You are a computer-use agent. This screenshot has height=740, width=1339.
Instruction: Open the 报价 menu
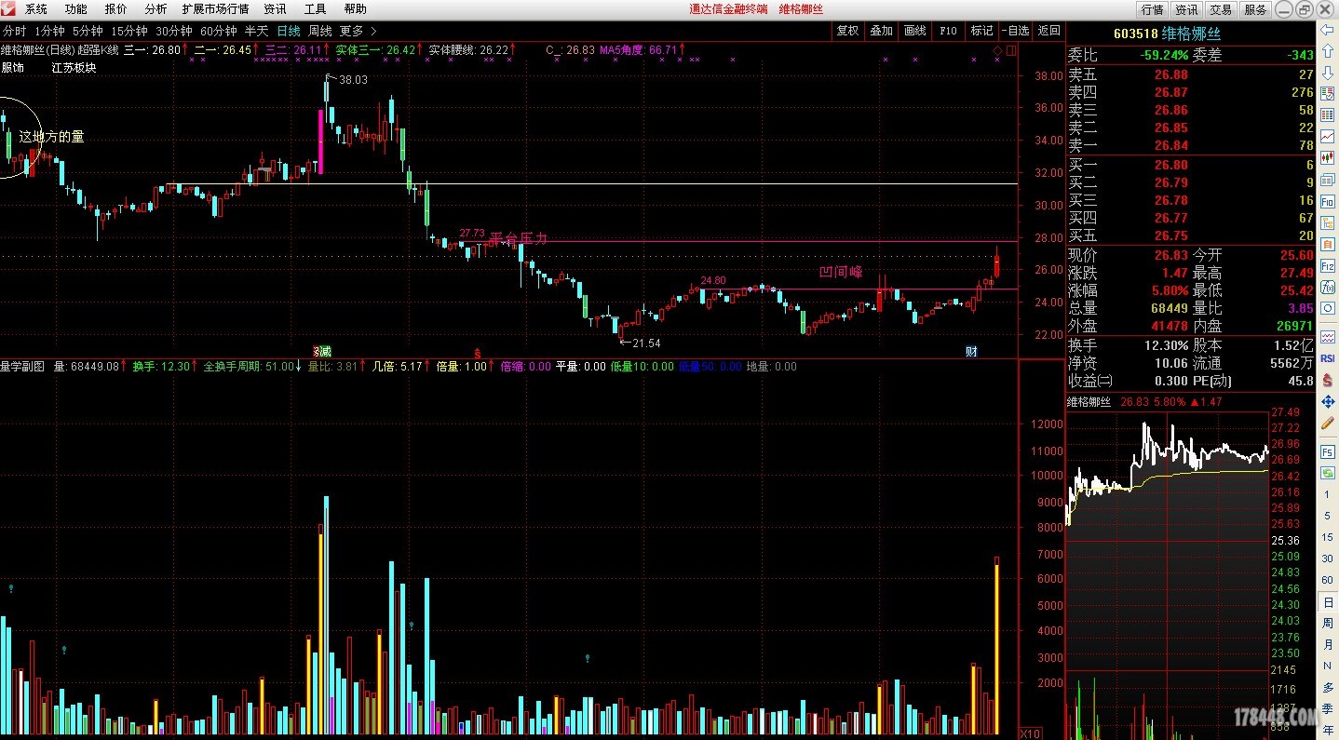pyautogui.click(x=116, y=9)
